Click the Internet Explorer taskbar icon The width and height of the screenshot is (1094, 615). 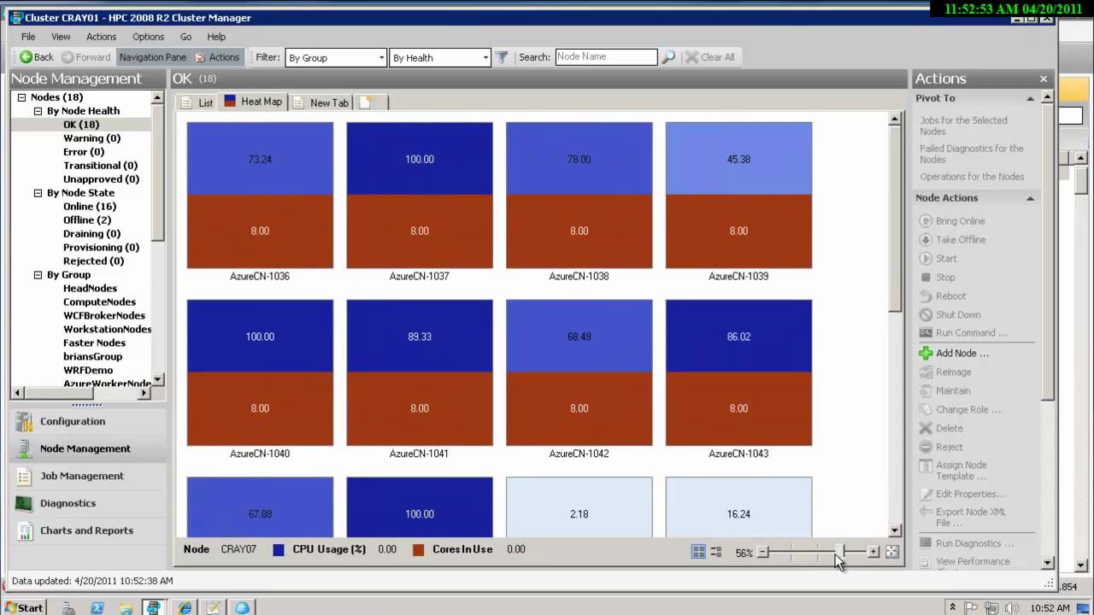point(185,607)
